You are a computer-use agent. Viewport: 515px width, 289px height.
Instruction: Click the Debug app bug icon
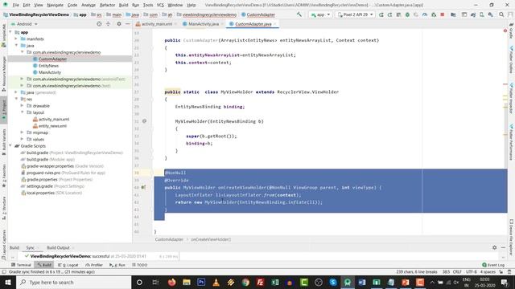[x=407, y=14]
